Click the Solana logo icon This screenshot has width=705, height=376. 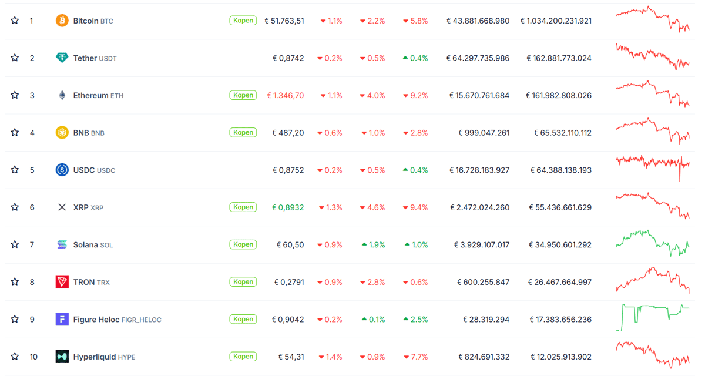click(x=62, y=244)
